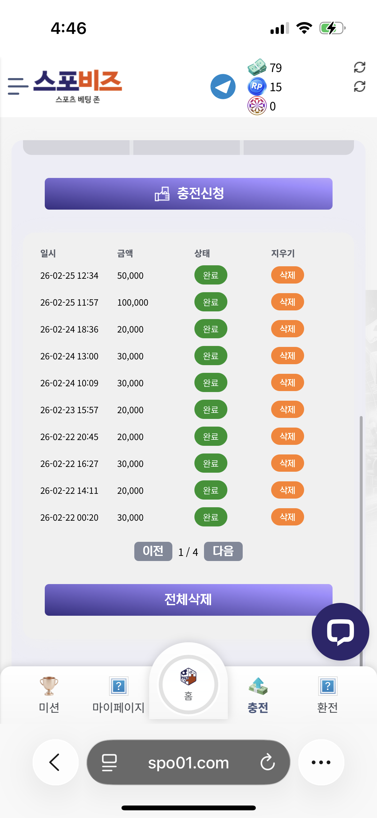This screenshot has width=377, height=818.
Task: Switch to the 환전 tab
Action: tap(327, 694)
